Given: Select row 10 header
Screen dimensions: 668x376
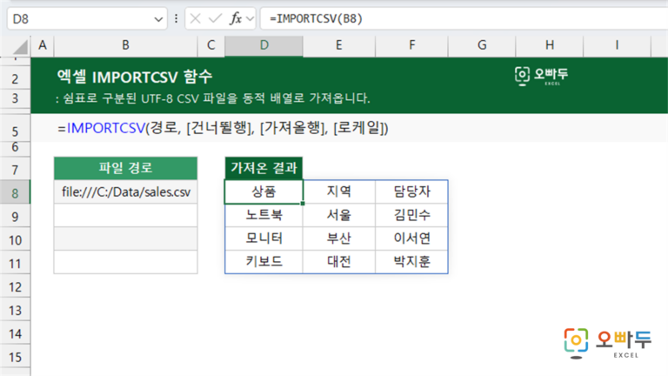Looking at the screenshot, I should 16,240.
